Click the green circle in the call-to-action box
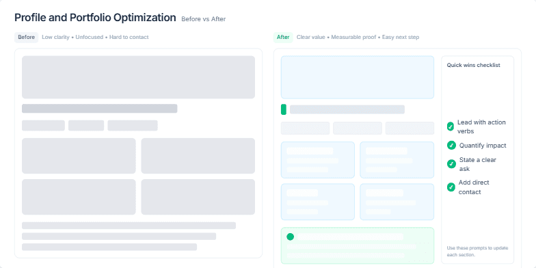The height and width of the screenshot is (268, 536). (290, 237)
